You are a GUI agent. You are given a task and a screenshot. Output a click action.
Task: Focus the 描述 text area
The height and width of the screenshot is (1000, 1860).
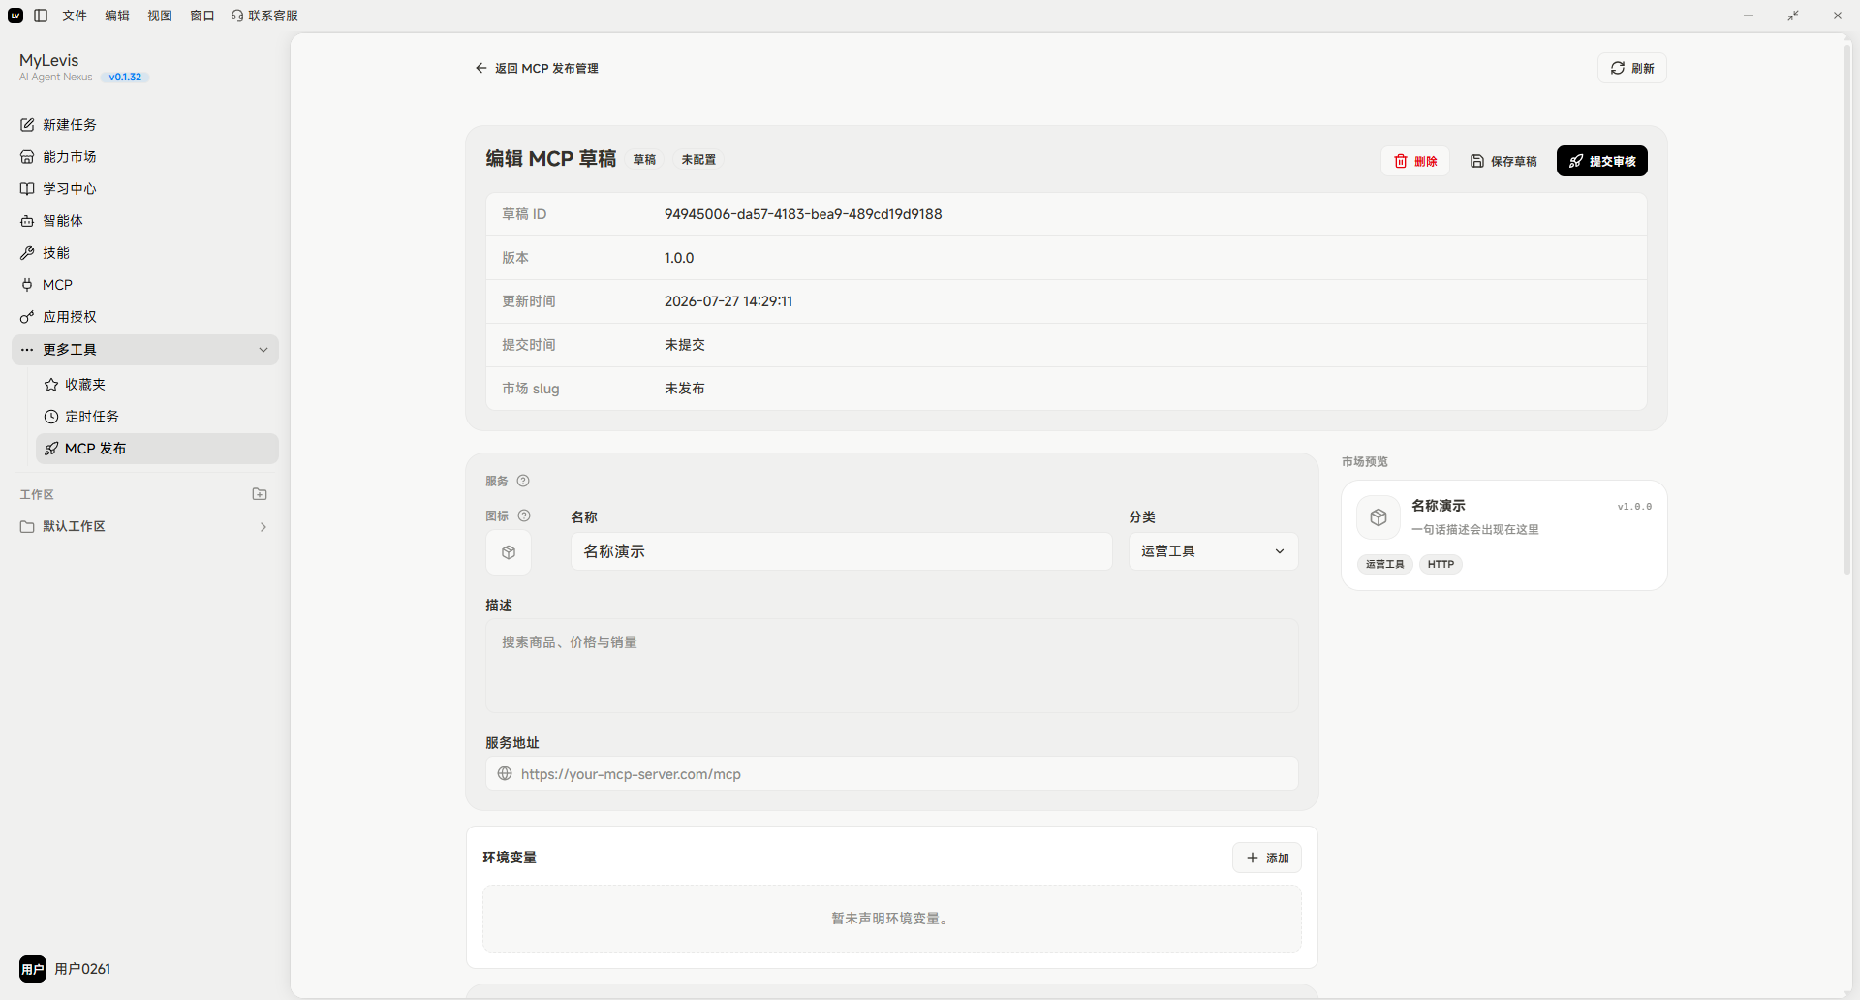(891, 667)
